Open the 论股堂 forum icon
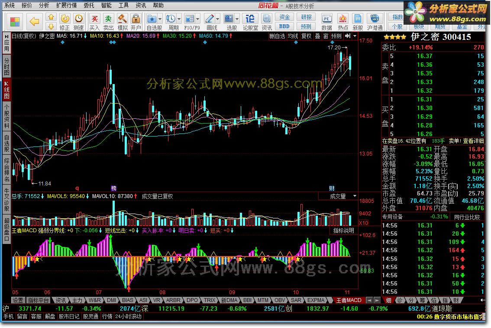491x328 pixels. (250, 22)
